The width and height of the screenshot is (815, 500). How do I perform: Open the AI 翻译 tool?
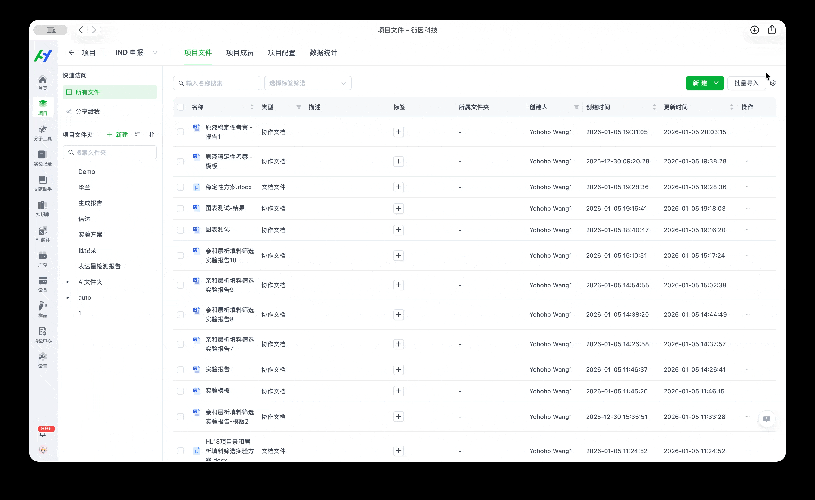[x=43, y=234]
